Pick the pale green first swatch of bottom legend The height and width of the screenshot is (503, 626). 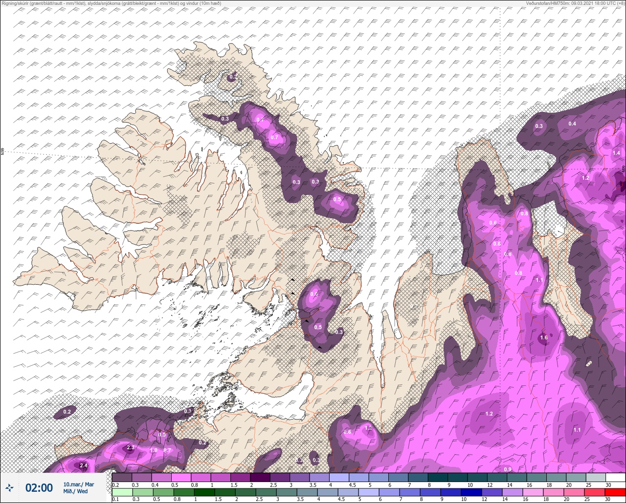[x=122, y=492]
